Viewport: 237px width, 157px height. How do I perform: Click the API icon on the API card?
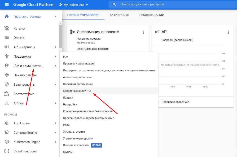(x=157, y=32)
